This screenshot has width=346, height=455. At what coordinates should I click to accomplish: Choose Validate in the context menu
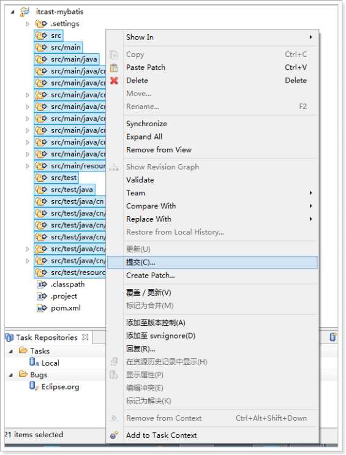(x=212, y=180)
